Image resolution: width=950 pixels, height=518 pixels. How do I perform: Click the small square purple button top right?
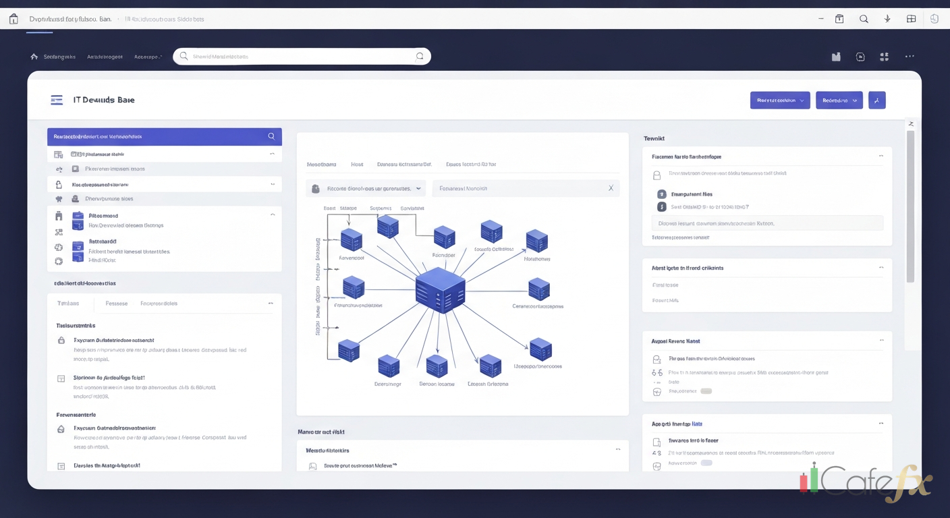876,100
